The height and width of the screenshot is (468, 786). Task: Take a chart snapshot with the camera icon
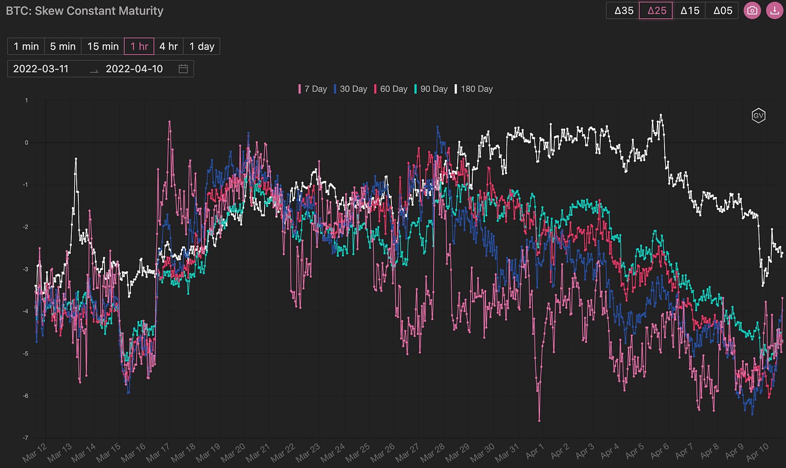pyautogui.click(x=752, y=10)
